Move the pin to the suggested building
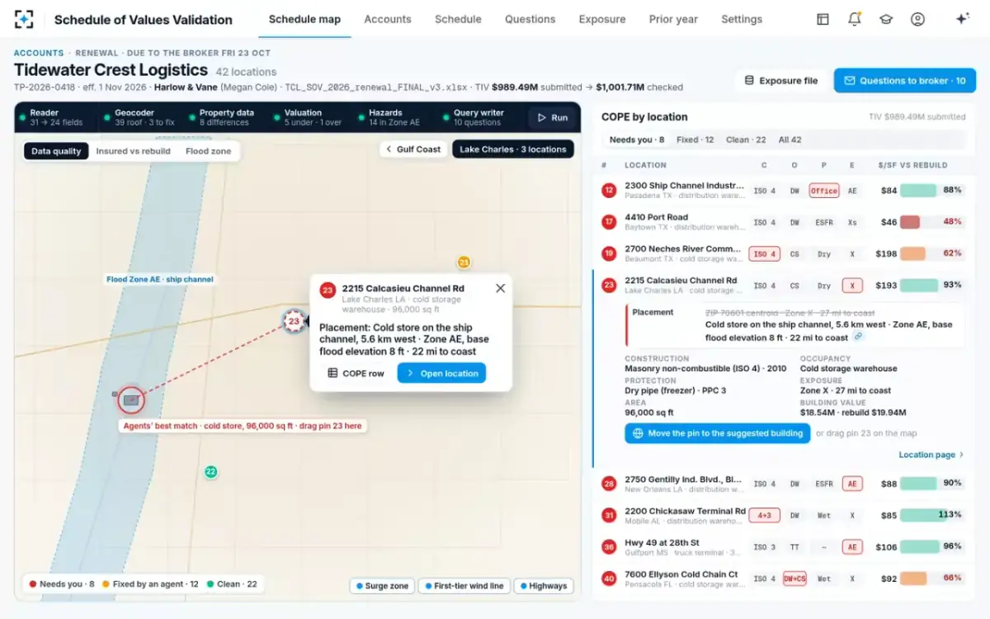990x619 pixels. 717,433
